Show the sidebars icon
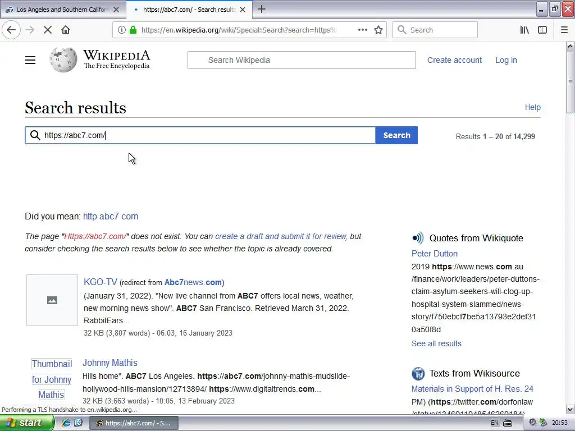575x431 pixels. coord(542,30)
